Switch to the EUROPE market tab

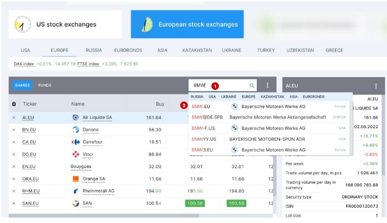pyautogui.click(x=59, y=51)
